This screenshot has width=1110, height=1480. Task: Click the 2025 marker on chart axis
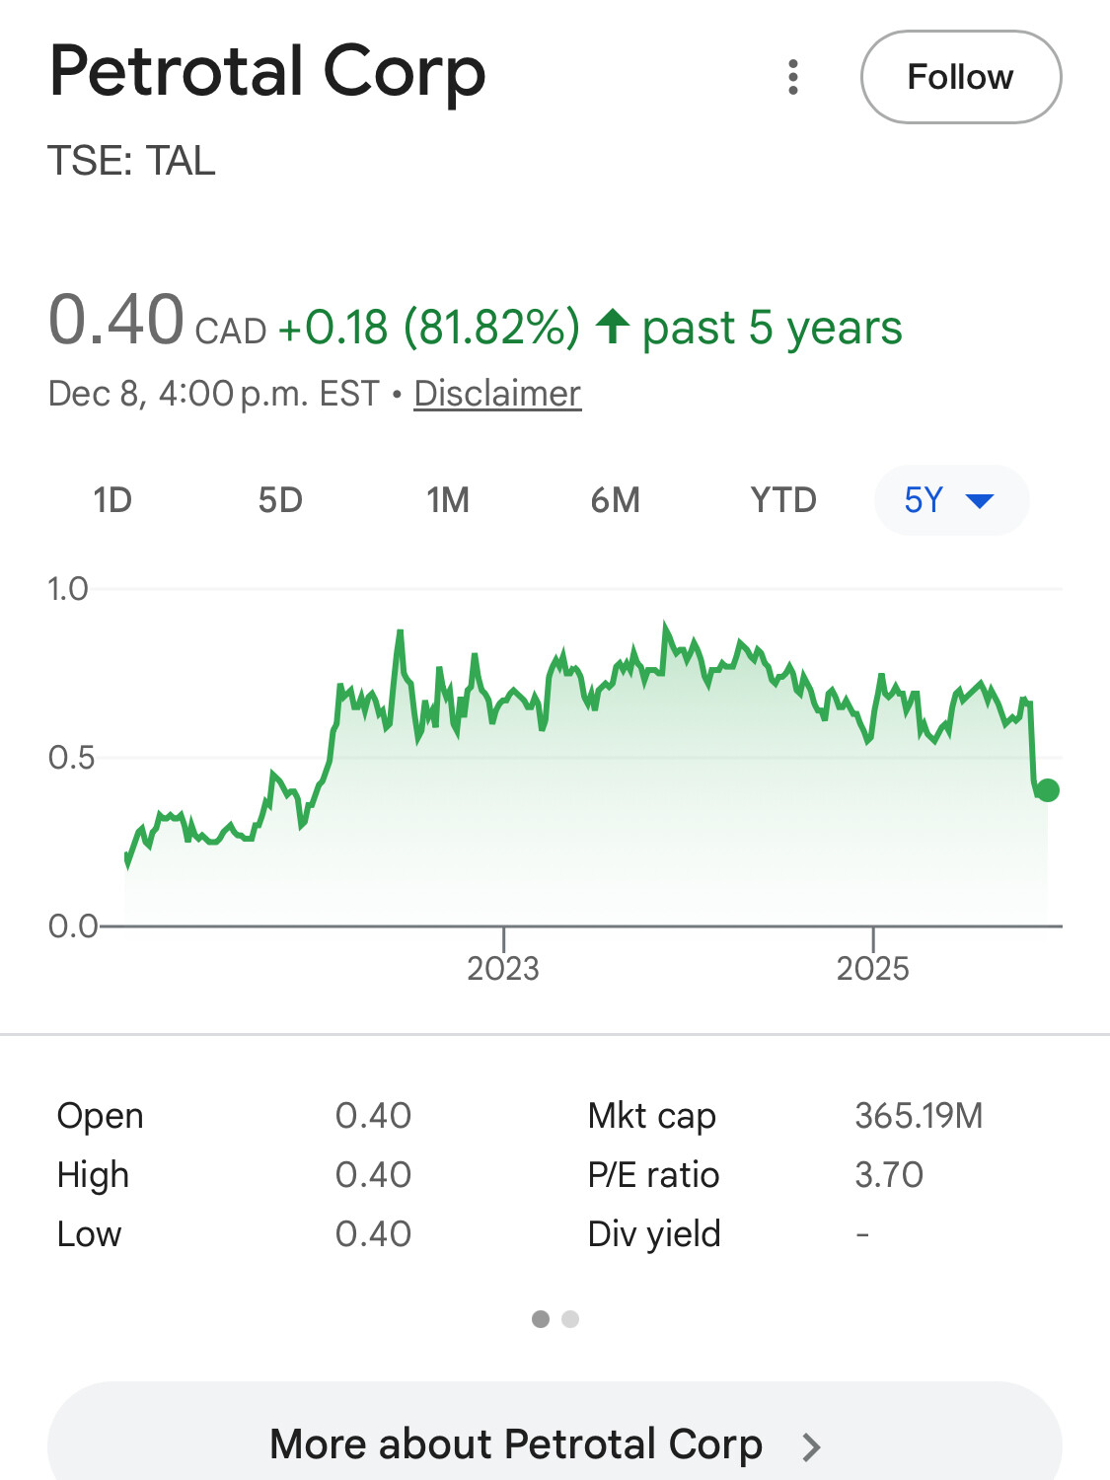[x=872, y=968]
